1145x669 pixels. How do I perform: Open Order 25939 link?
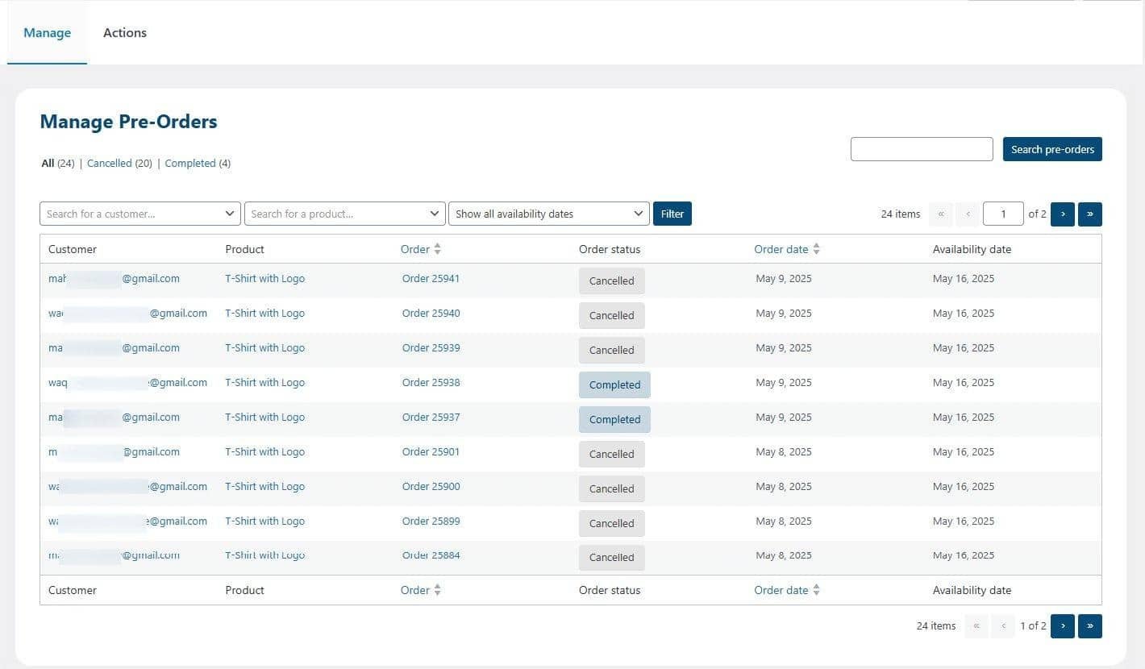tap(431, 348)
